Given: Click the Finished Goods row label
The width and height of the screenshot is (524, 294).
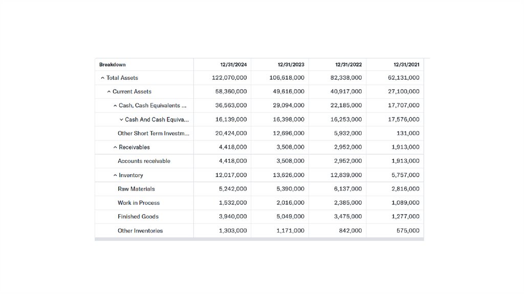Looking at the screenshot, I should 138,217.
